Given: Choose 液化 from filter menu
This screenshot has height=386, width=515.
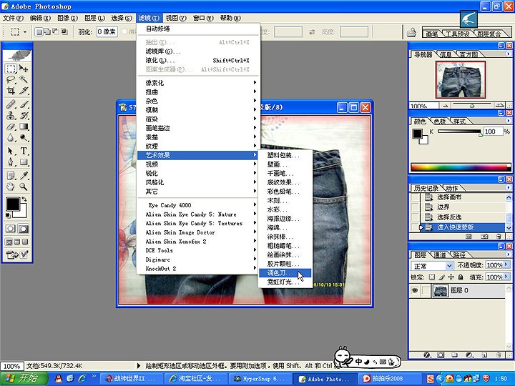Looking at the screenshot, I should click(x=198, y=60).
